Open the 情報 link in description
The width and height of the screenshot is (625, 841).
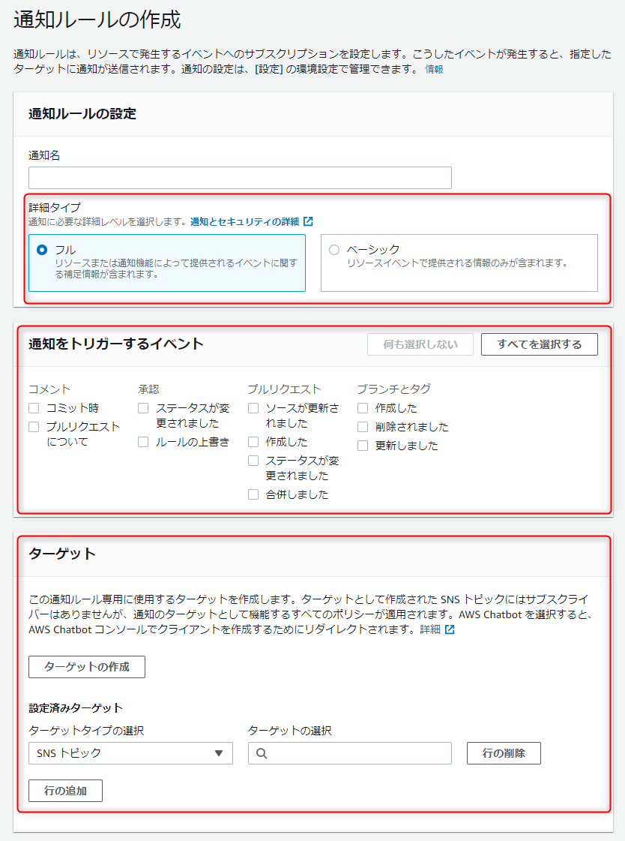click(434, 69)
